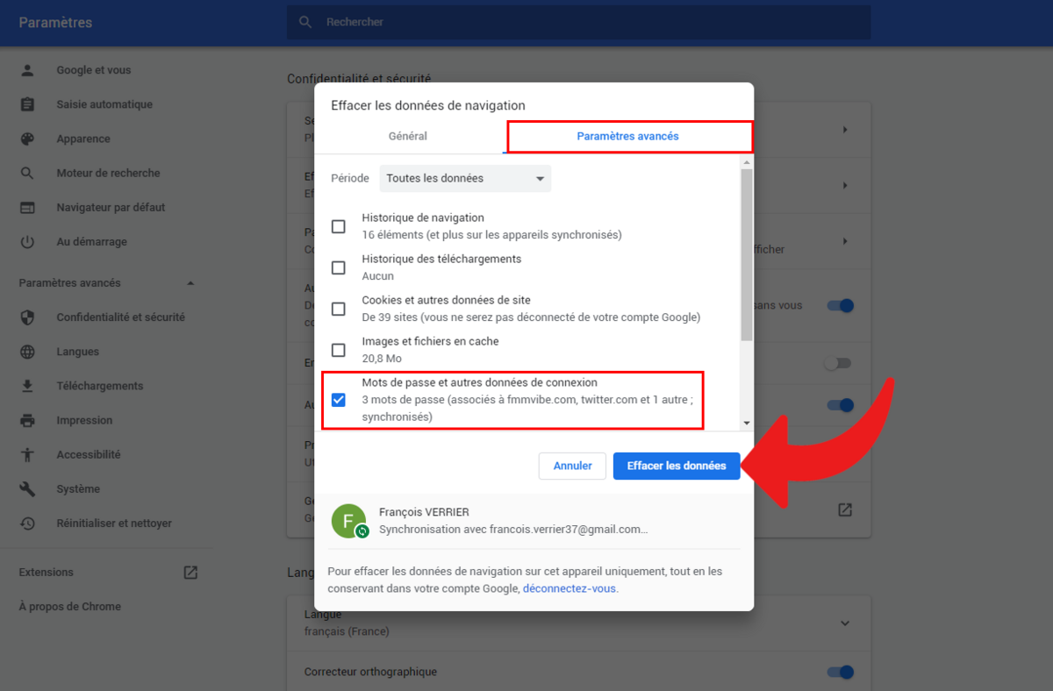The height and width of the screenshot is (691, 1053).
Task: Click the scrollbar down arrow in dialog
Action: click(747, 423)
